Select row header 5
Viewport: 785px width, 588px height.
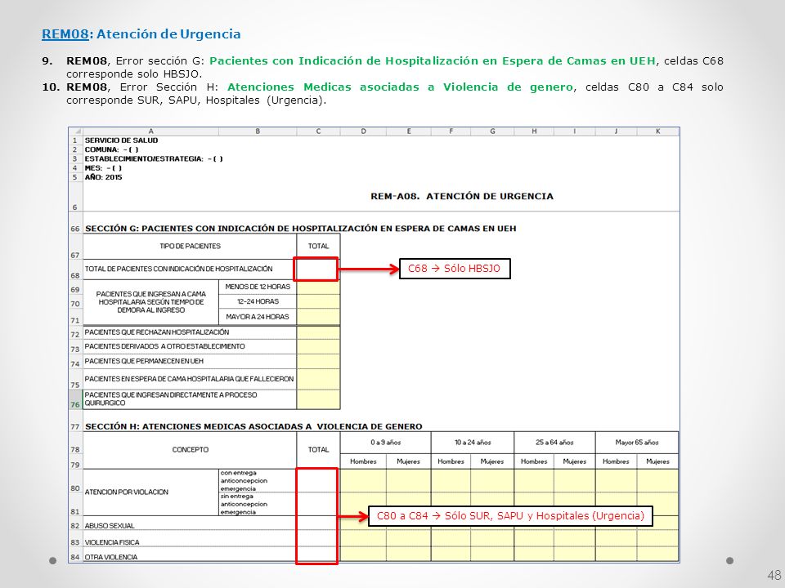75,177
